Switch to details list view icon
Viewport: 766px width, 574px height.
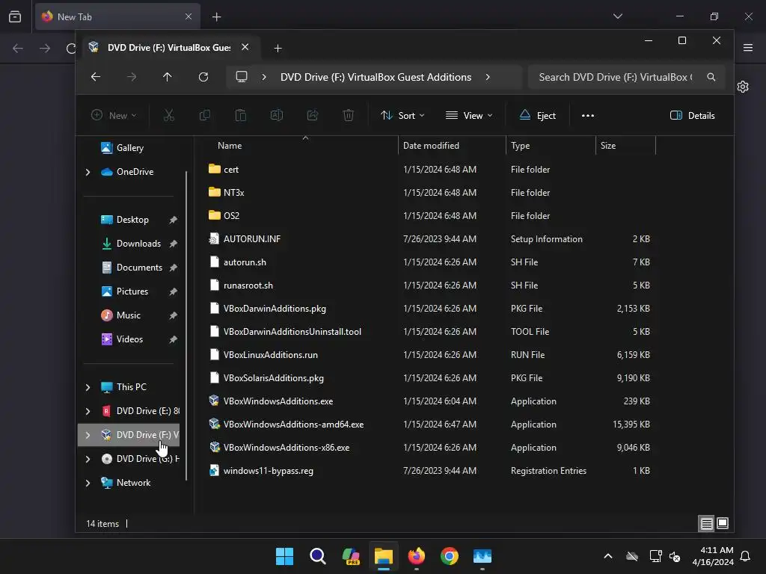706,524
